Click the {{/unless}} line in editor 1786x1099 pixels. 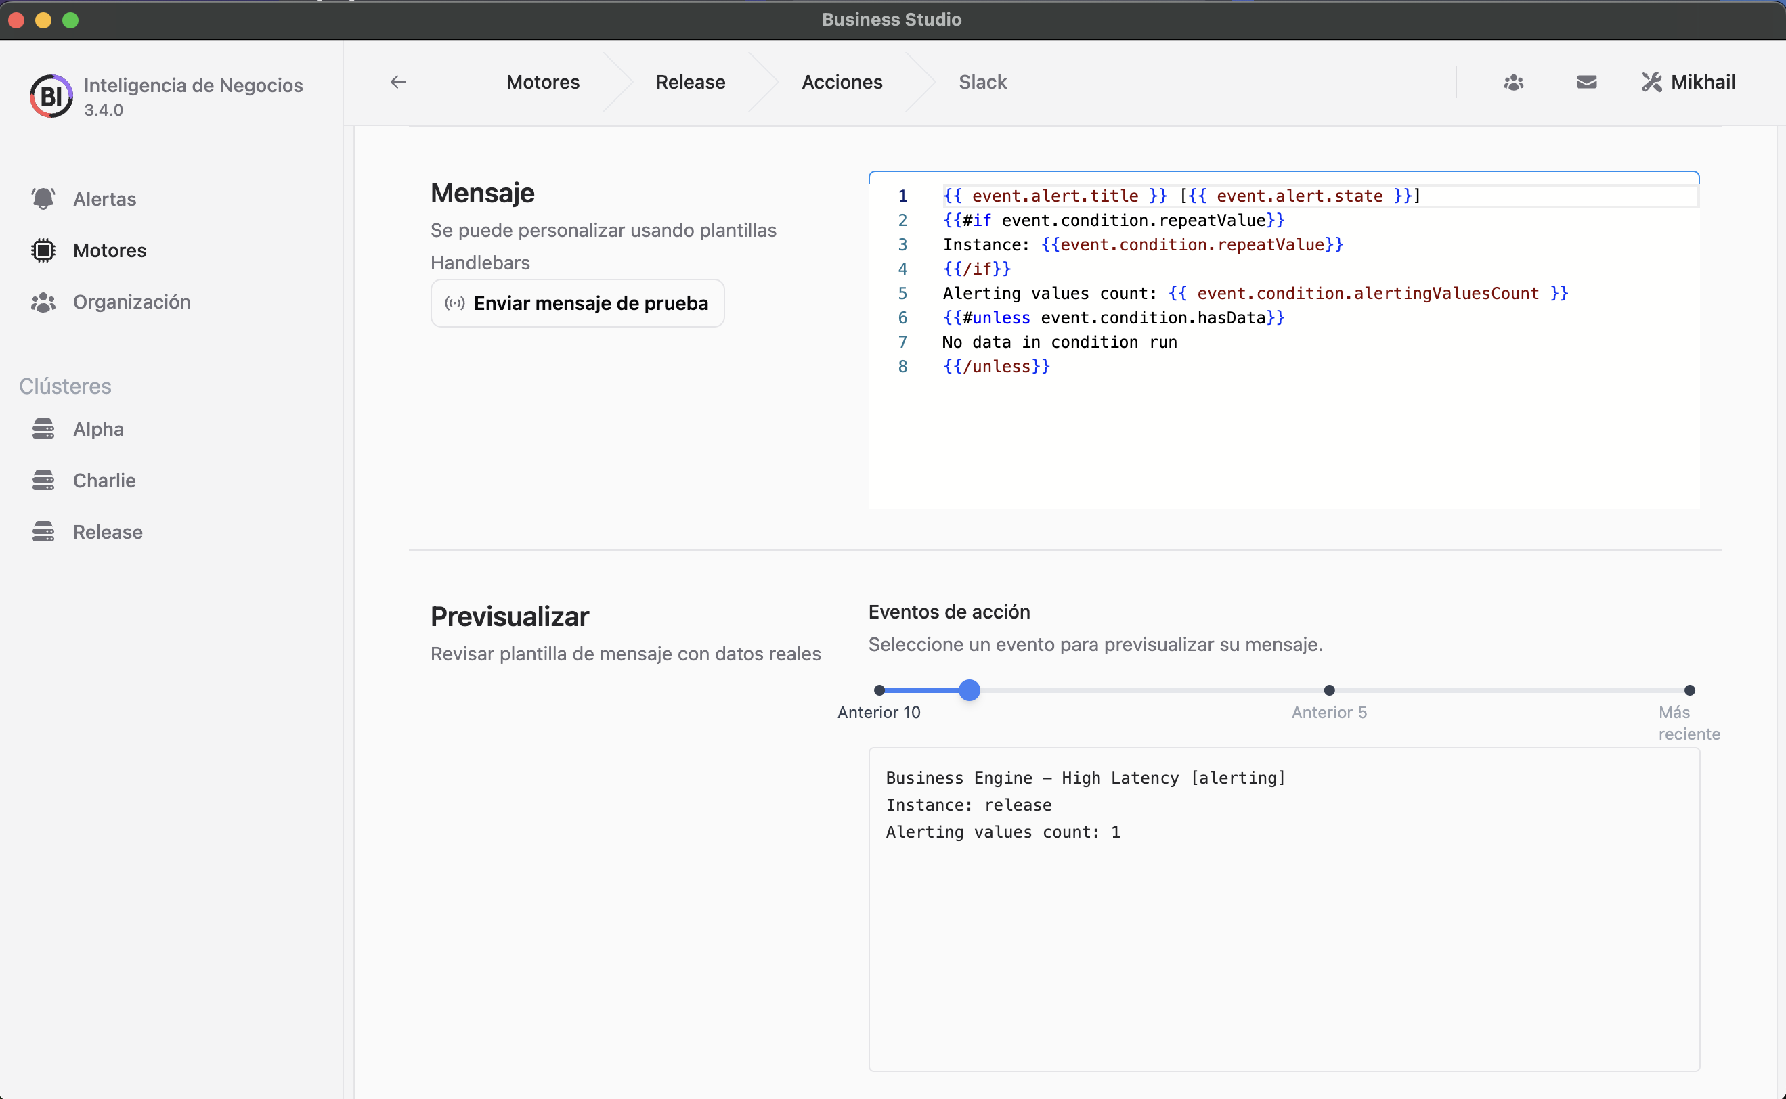click(x=997, y=366)
